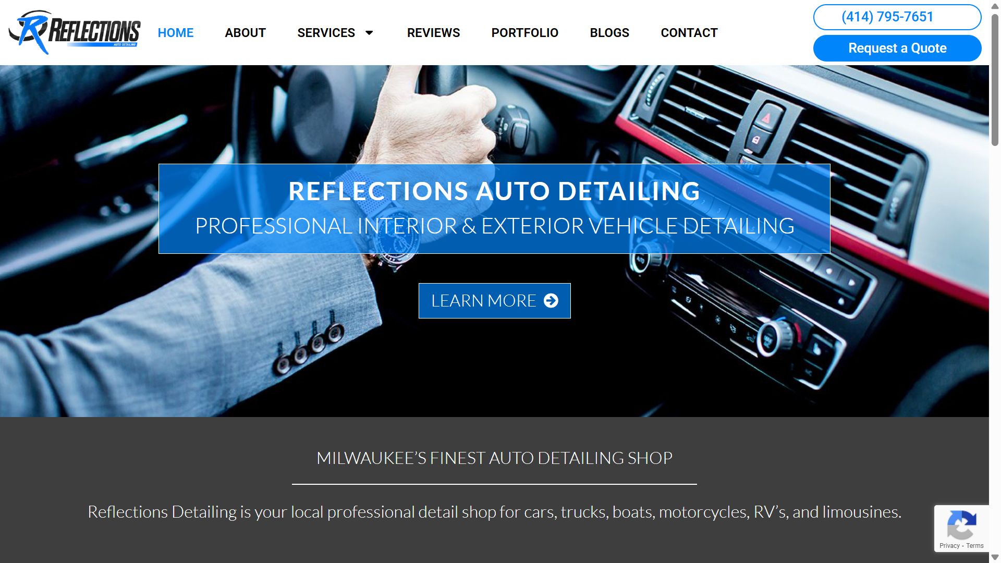
Task: Click the Reflections logo in the header
Action: coord(75,32)
